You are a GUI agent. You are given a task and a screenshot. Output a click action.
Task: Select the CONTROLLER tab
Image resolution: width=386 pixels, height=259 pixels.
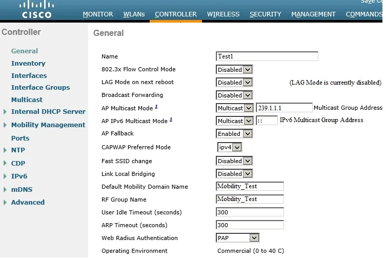176,14
